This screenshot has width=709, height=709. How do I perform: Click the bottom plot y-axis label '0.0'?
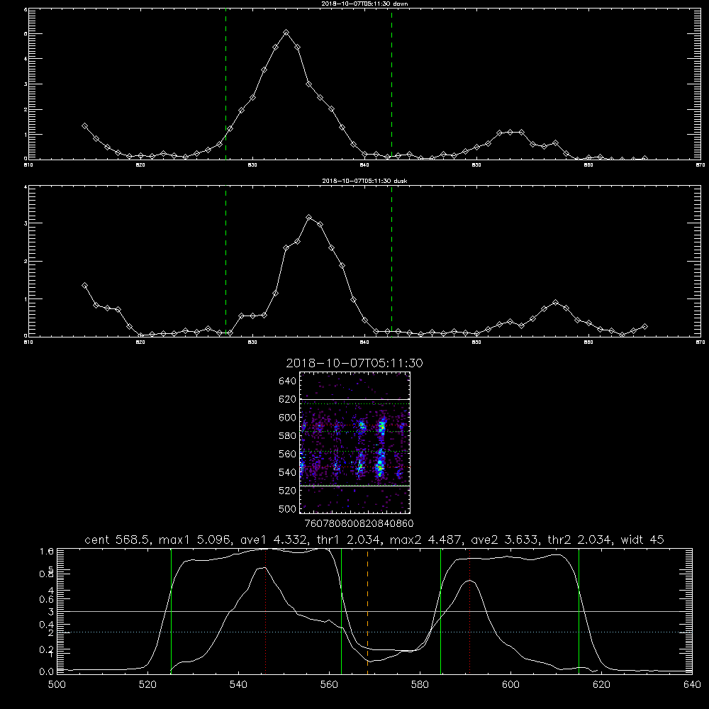pos(47,672)
